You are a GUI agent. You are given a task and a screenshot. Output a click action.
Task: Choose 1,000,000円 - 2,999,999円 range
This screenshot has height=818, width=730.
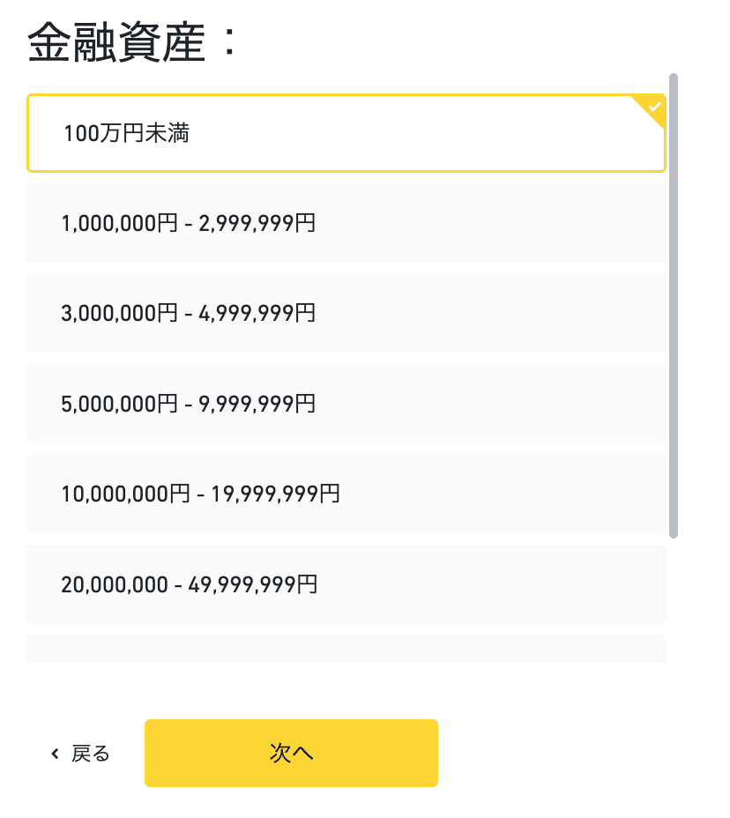pos(346,224)
